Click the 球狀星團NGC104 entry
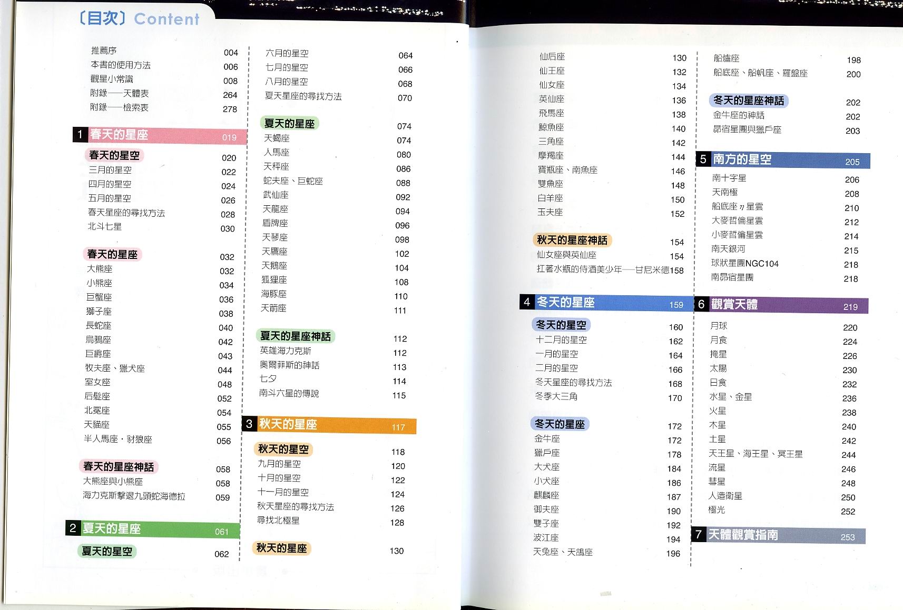This screenshot has height=610, width=903. tap(745, 263)
